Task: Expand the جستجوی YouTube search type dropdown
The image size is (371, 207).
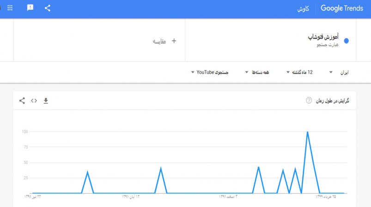Action: coord(210,72)
